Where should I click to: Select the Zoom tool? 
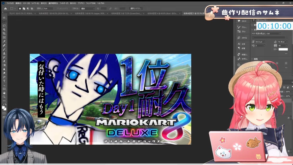[4, 97]
